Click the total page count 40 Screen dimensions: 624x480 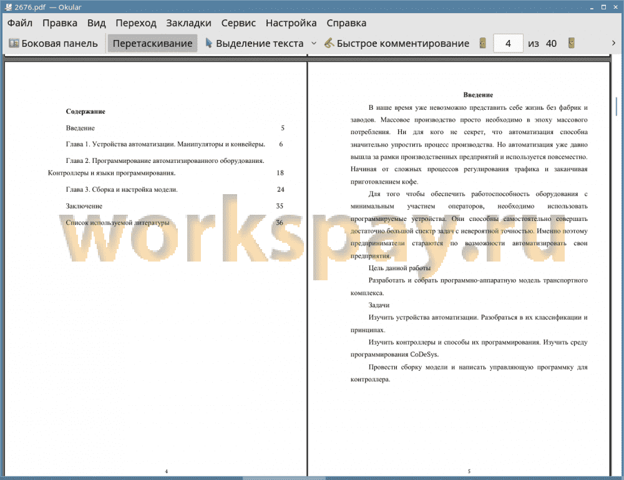(551, 44)
